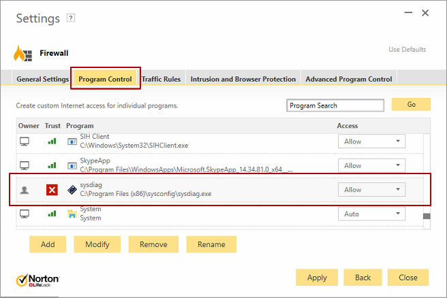
Task: Switch to the Program Control tab
Action: click(x=105, y=79)
